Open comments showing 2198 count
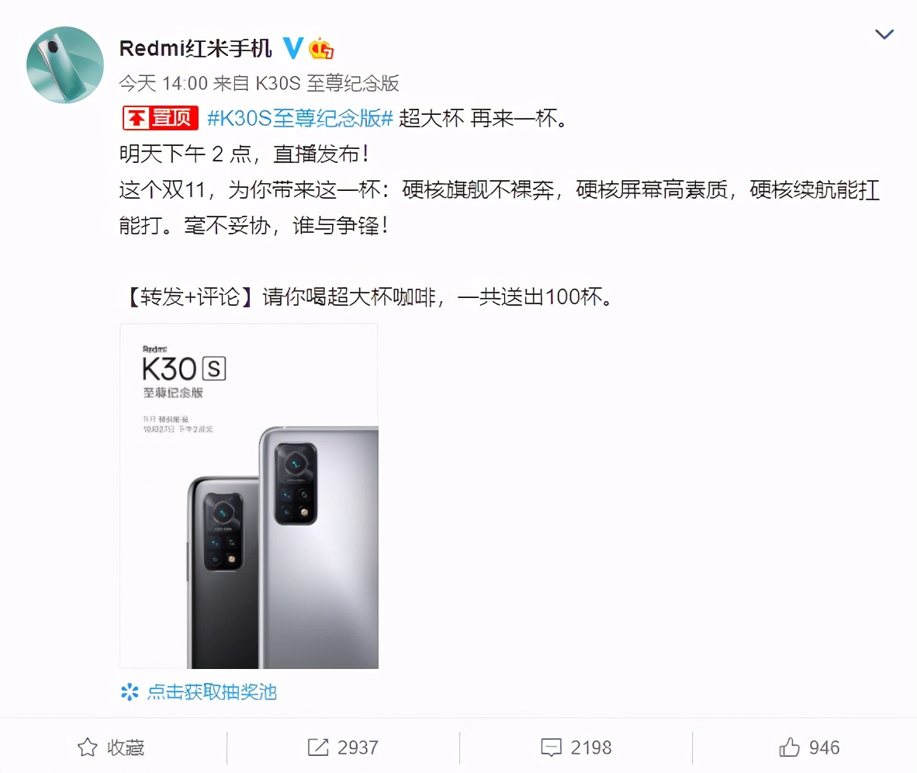The height and width of the screenshot is (773, 917). click(x=576, y=747)
